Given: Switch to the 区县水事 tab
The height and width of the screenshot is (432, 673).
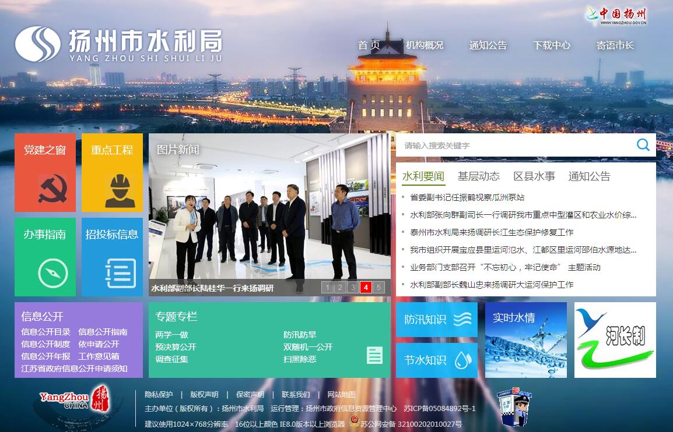Looking at the screenshot, I should (534, 176).
